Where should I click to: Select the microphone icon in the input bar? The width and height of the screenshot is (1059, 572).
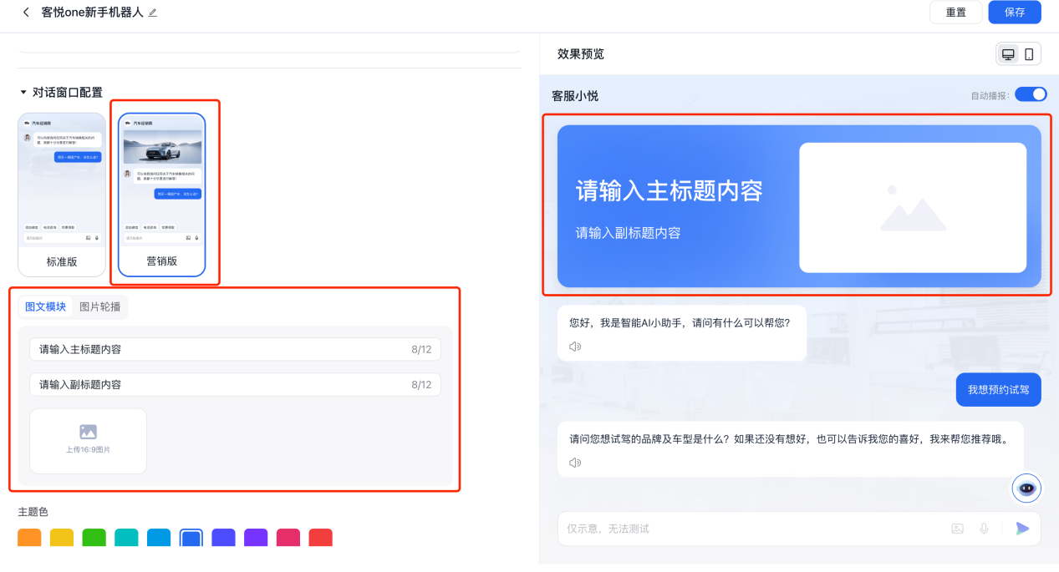984,528
